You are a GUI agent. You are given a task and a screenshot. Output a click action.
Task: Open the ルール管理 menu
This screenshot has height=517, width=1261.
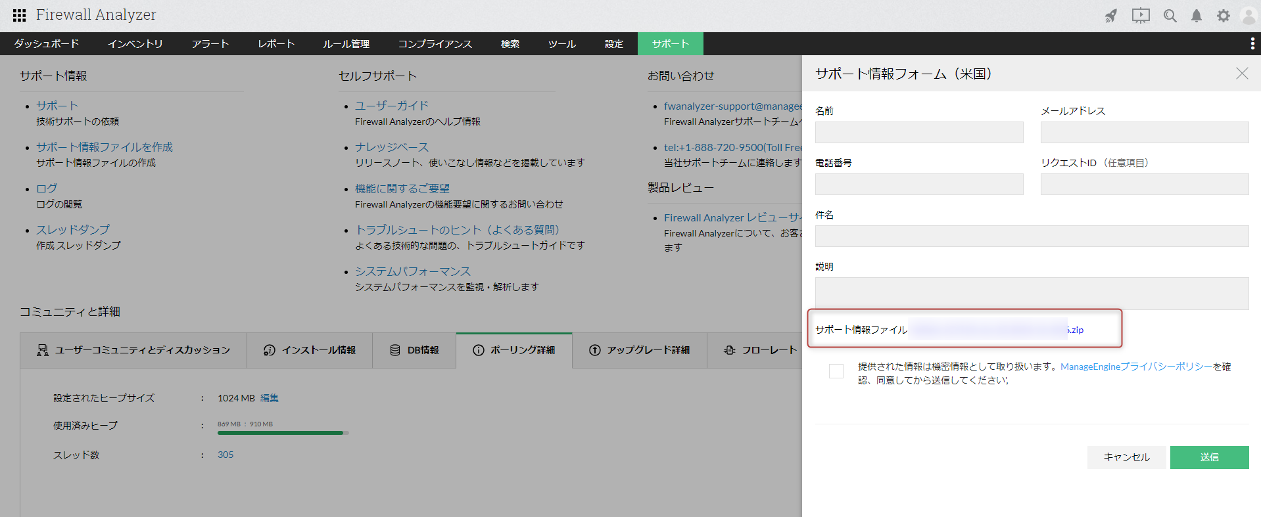[x=346, y=44]
